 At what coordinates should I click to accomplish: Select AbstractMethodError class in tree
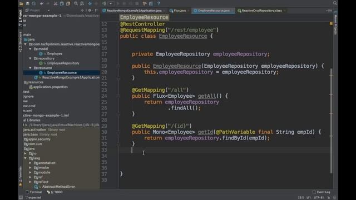point(58,187)
